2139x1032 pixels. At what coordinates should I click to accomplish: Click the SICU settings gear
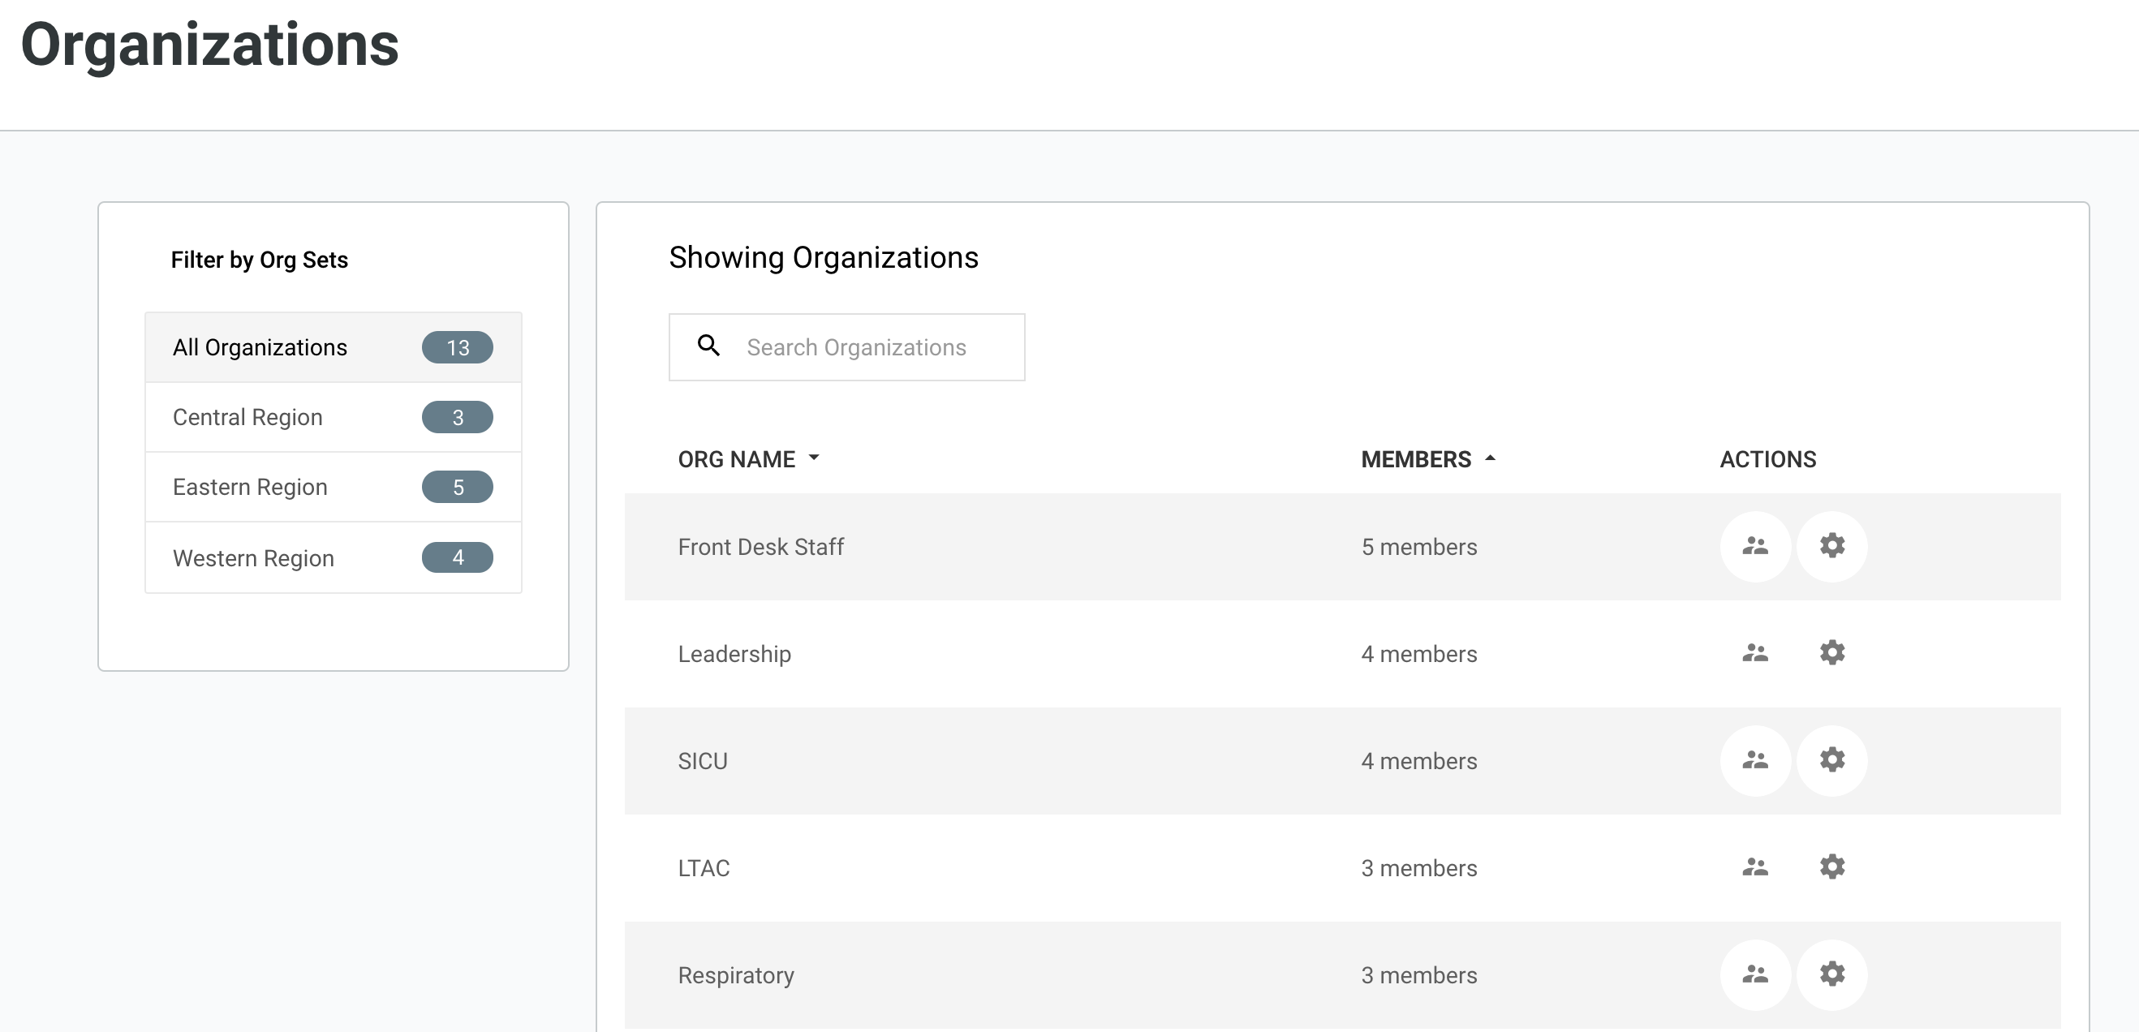pos(1831,760)
